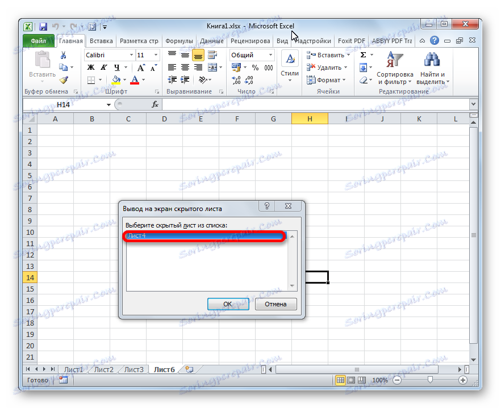Image resolution: width=501 pixels, height=409 pixels.
Task: Open the Общий number format dropdown
Action: [270, 55]
